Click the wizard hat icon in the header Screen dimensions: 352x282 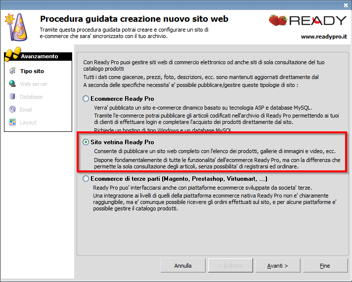coord(16,27)
